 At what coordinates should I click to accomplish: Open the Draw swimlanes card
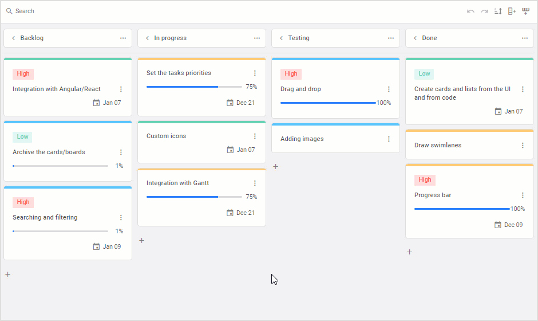tap(438, 145)
